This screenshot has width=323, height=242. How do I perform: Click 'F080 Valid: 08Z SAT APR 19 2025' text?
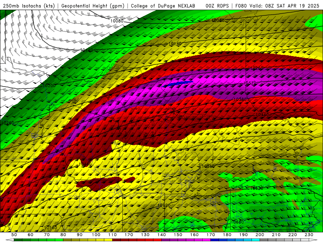click(x=277, y=6)
